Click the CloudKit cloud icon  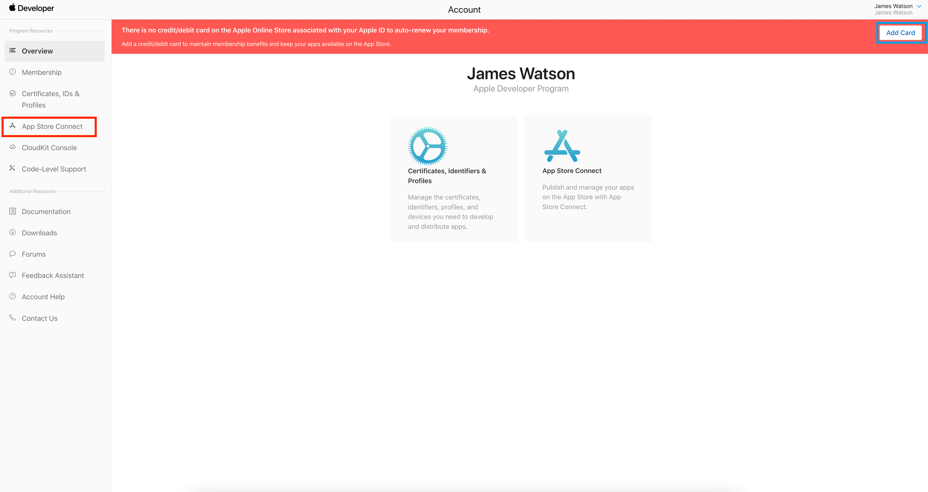pyautogui.click(x=12, y=147)
